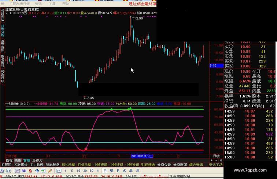Click the 7.45 low price label
The height and width of the screenshot is (179, 277).
tap(91, 98)
